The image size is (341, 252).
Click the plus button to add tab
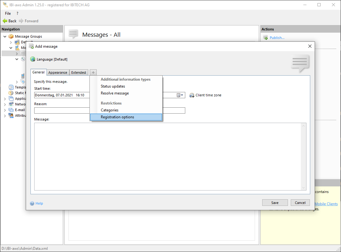93,72
